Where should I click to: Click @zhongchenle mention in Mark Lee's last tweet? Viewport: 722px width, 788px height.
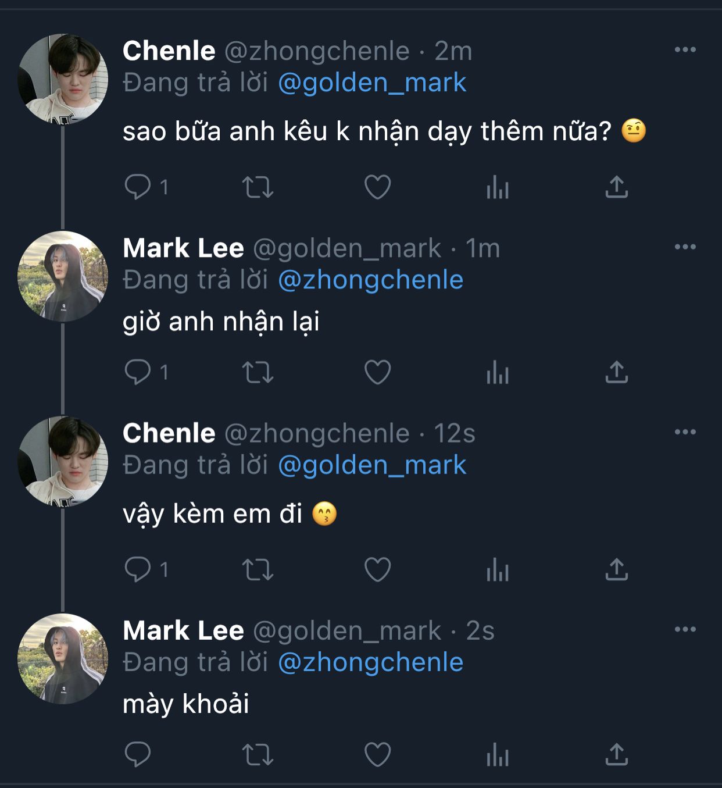pyautogui.click(x=370, y=662)
